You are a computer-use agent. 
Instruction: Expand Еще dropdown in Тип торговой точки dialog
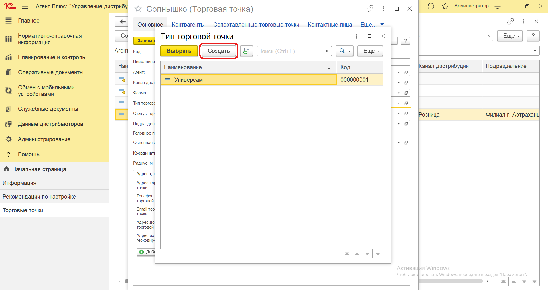[370, 51]
